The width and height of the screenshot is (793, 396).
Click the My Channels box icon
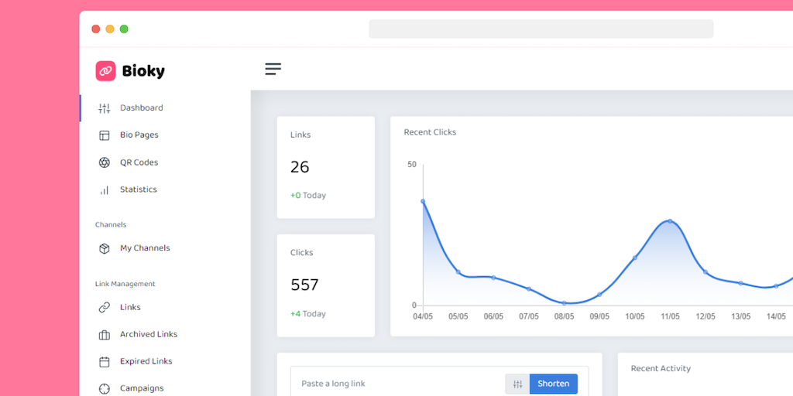click(105, 248)
